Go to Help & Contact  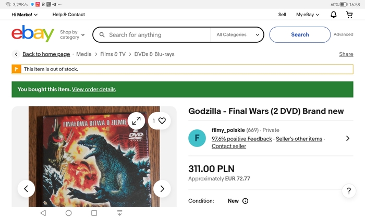[69, 15]
